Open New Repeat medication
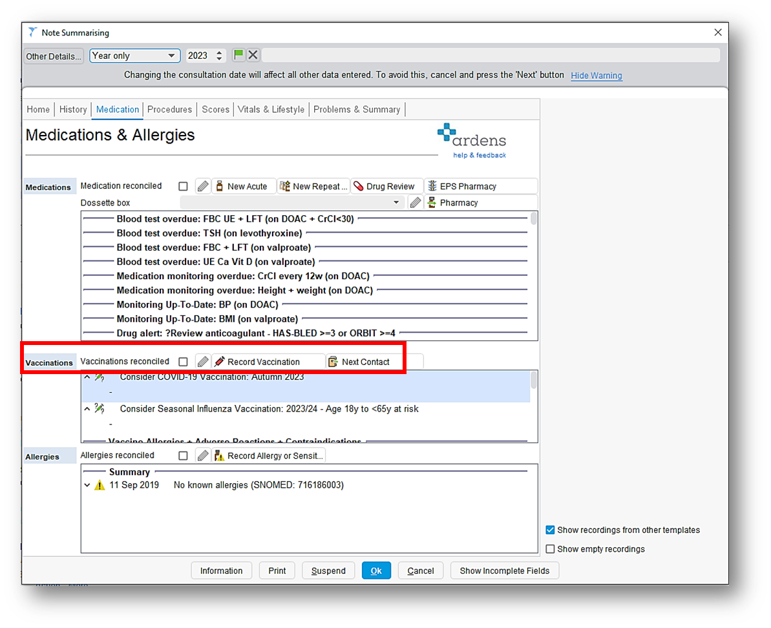Image resolution: width=771 pixels, height=628 pixels. point(313,186)
